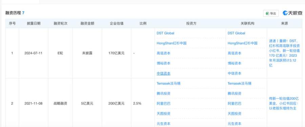The width and height of the screenshot is (305, 127).
Task: Click underlined 中信资本 investor link
Action: click(x=163, y=74)
